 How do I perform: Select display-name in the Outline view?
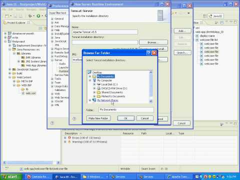click(207, 36)
